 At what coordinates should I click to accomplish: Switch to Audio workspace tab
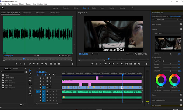click(102, 8)
